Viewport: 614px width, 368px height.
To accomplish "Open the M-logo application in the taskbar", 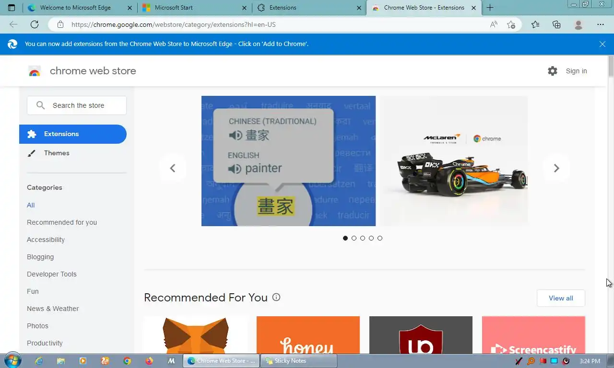I will [171, 361].
